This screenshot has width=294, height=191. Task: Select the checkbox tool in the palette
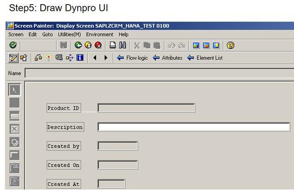[x=14, y=129]
